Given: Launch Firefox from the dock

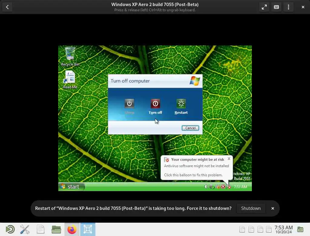Looking at the screenshot, I should click(72, 229).
